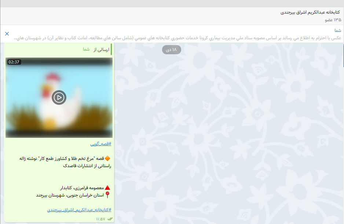Click the line راستانی از انتشارات قاصدک
Image resolution: width=344 pixels, height=224 pixels.
(x=87, y=166)
